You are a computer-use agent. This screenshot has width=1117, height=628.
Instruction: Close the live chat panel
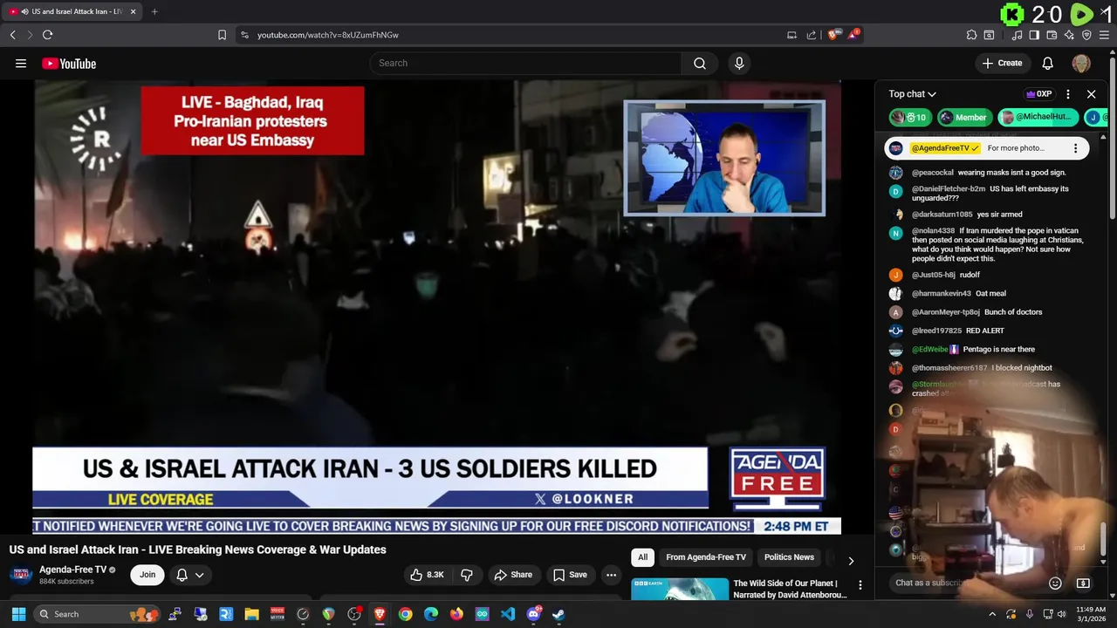1091,94
